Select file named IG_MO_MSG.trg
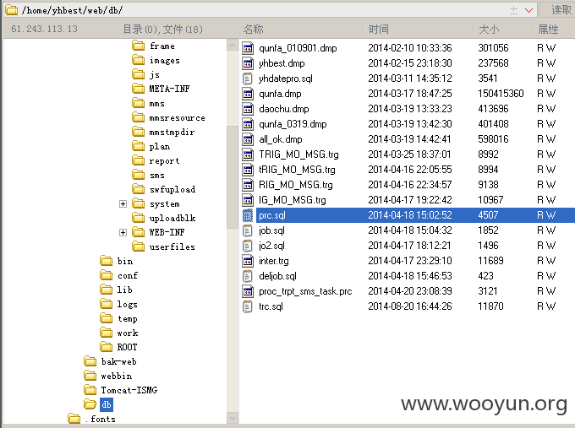Screen dimensions: 575x428 293,200
